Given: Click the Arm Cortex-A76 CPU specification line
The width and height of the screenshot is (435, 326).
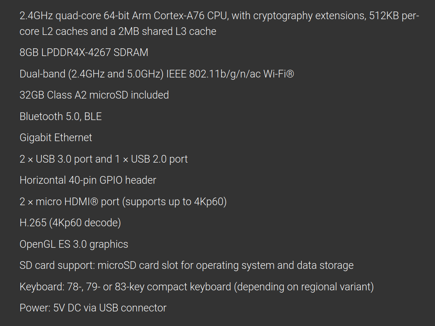Looking at the screenshot, I should click(x=219, y=23).
